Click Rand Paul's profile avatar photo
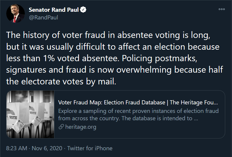This screenshot has height=157, width=232. point(16,14)
